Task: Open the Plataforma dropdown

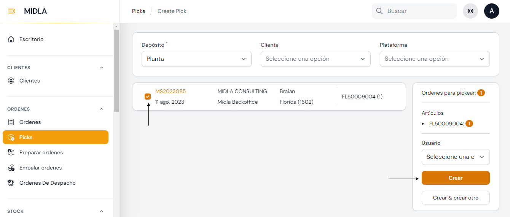Action: pos(435,59)
